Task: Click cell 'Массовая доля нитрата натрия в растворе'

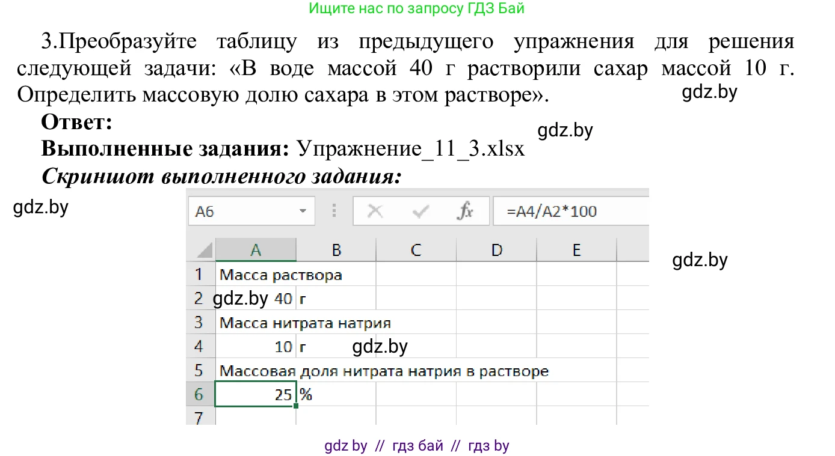Action: 256,371
